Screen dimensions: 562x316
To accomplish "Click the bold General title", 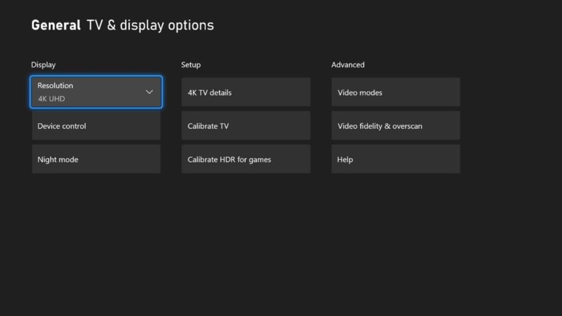I will click(x=56, y=25).
